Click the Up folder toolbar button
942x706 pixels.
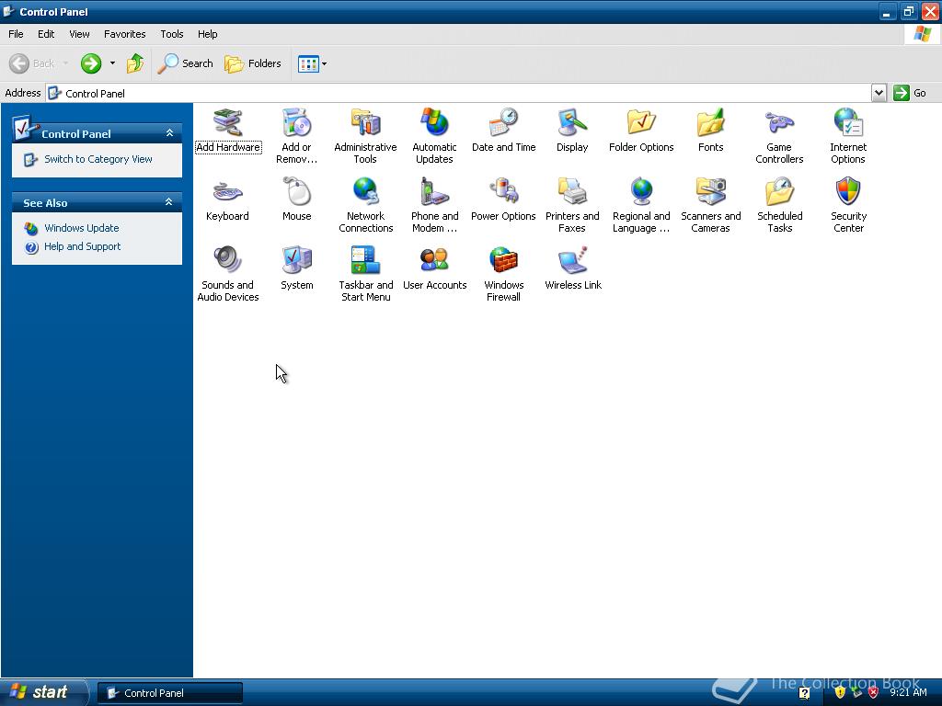pyautogui.click(x=134, y=63)
